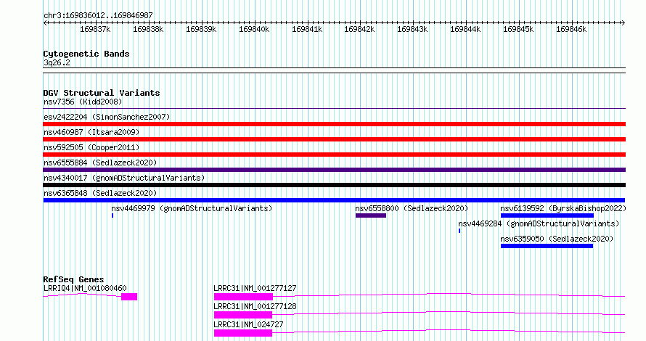Select variant nsv4469979 (gnomADStructuralVariants) label
Image resolution: width=646 pixels, height=341 pixels.
(192, 208)
